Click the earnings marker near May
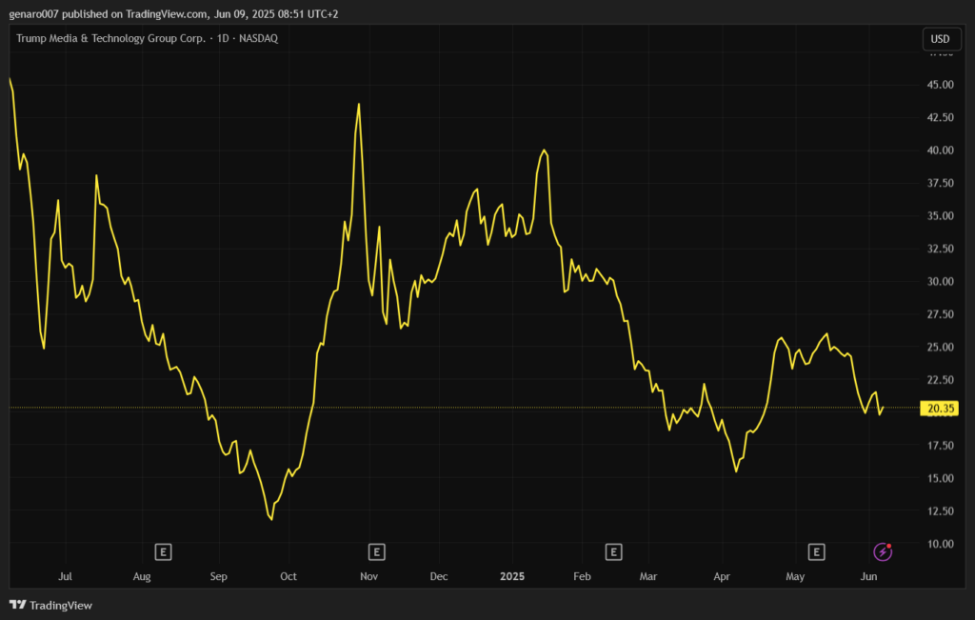This screenshot has height=620, width=975. (x=816, y=551)
